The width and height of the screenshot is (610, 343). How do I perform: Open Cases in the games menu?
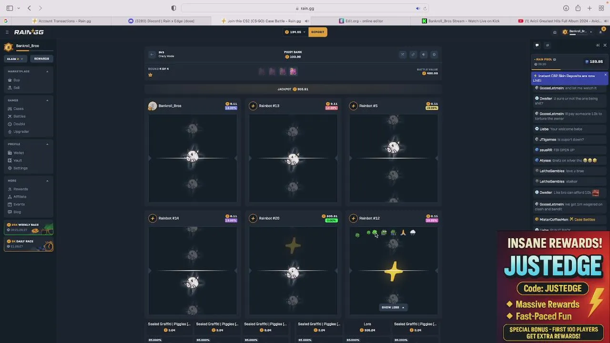[15, 109]
